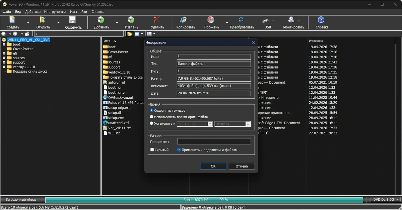This screenshot has width=402, height=210.
Task: Expand the sources folder in tree
Action: pos(4,58)
